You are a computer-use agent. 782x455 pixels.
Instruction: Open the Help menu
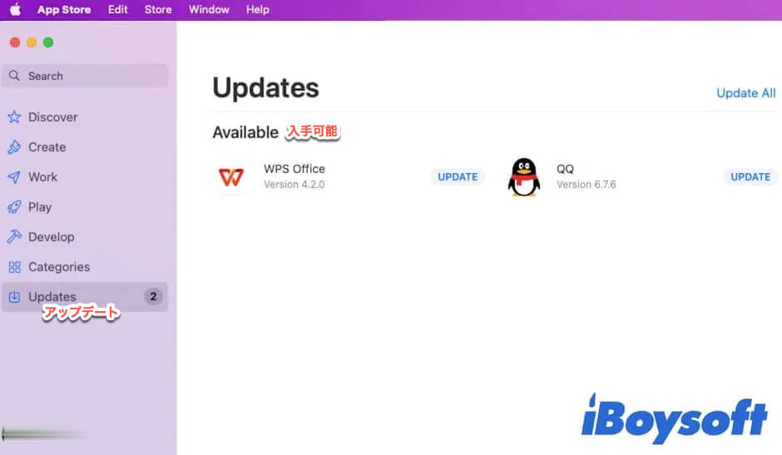pos(257,9)
